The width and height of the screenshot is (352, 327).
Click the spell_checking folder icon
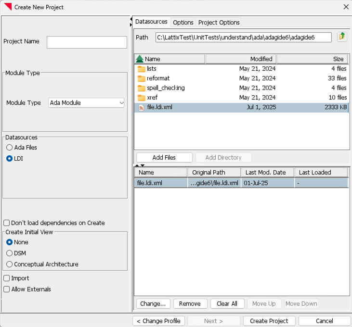(x=142, y=88)
